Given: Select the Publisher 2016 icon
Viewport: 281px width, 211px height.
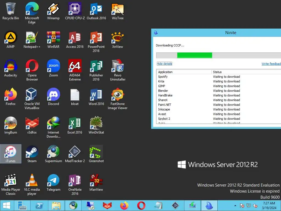Looking at the screenshot, I should pos(96,70).
